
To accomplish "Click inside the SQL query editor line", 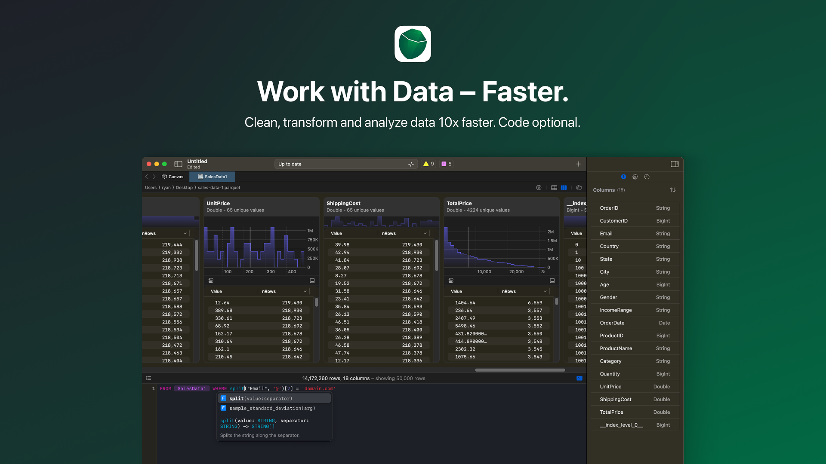I will pos(372,388).
